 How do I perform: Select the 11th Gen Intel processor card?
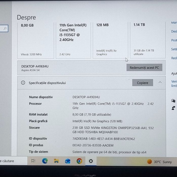pos(73,40)
